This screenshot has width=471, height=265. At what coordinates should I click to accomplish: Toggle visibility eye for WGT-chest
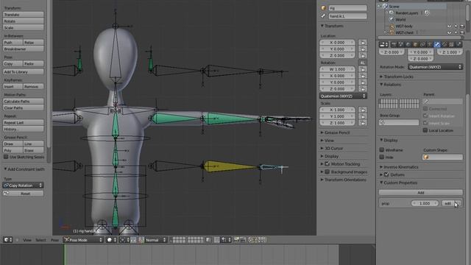pos(450,32)
